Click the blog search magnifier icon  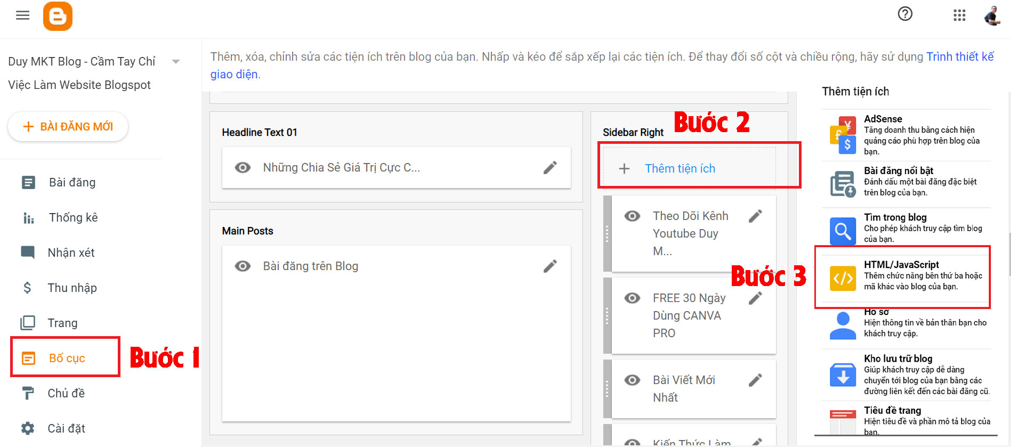point(843,231)
